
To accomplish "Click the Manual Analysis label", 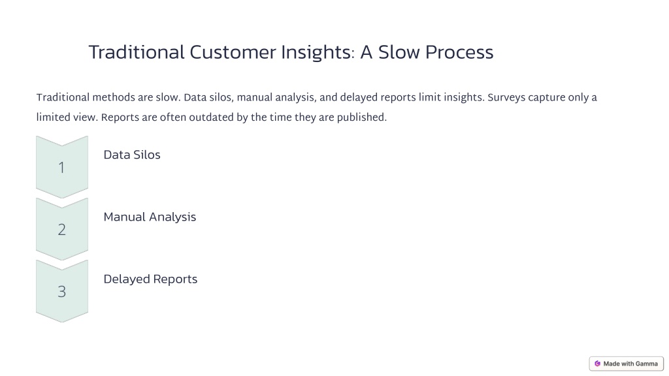I will tap(150, 217).
